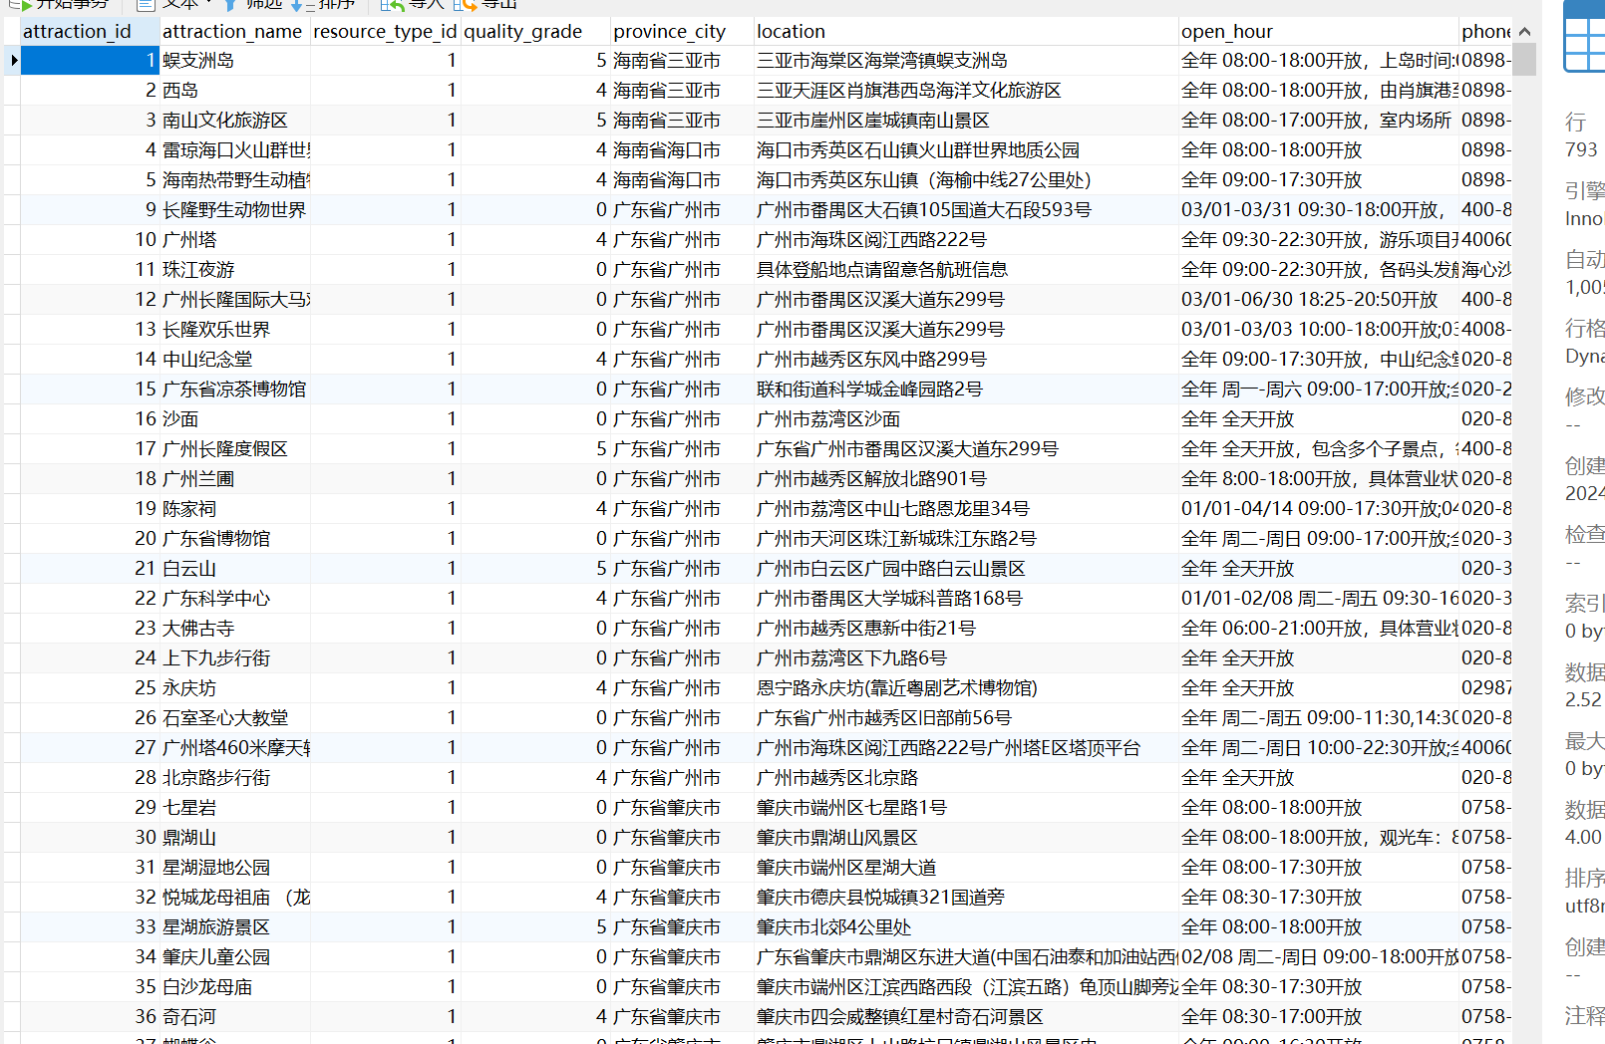
Task: Click the cell '中山纪念堂'
Action: 234,360
